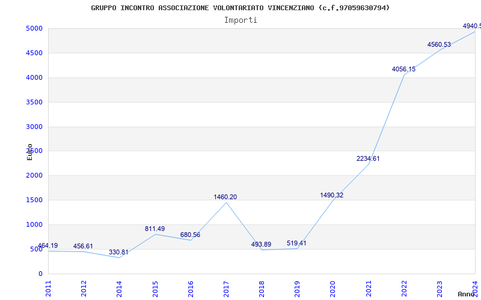Click the 2015 x-axis year label
Screen dimensions: 481x300
click(x=155, y=289)
